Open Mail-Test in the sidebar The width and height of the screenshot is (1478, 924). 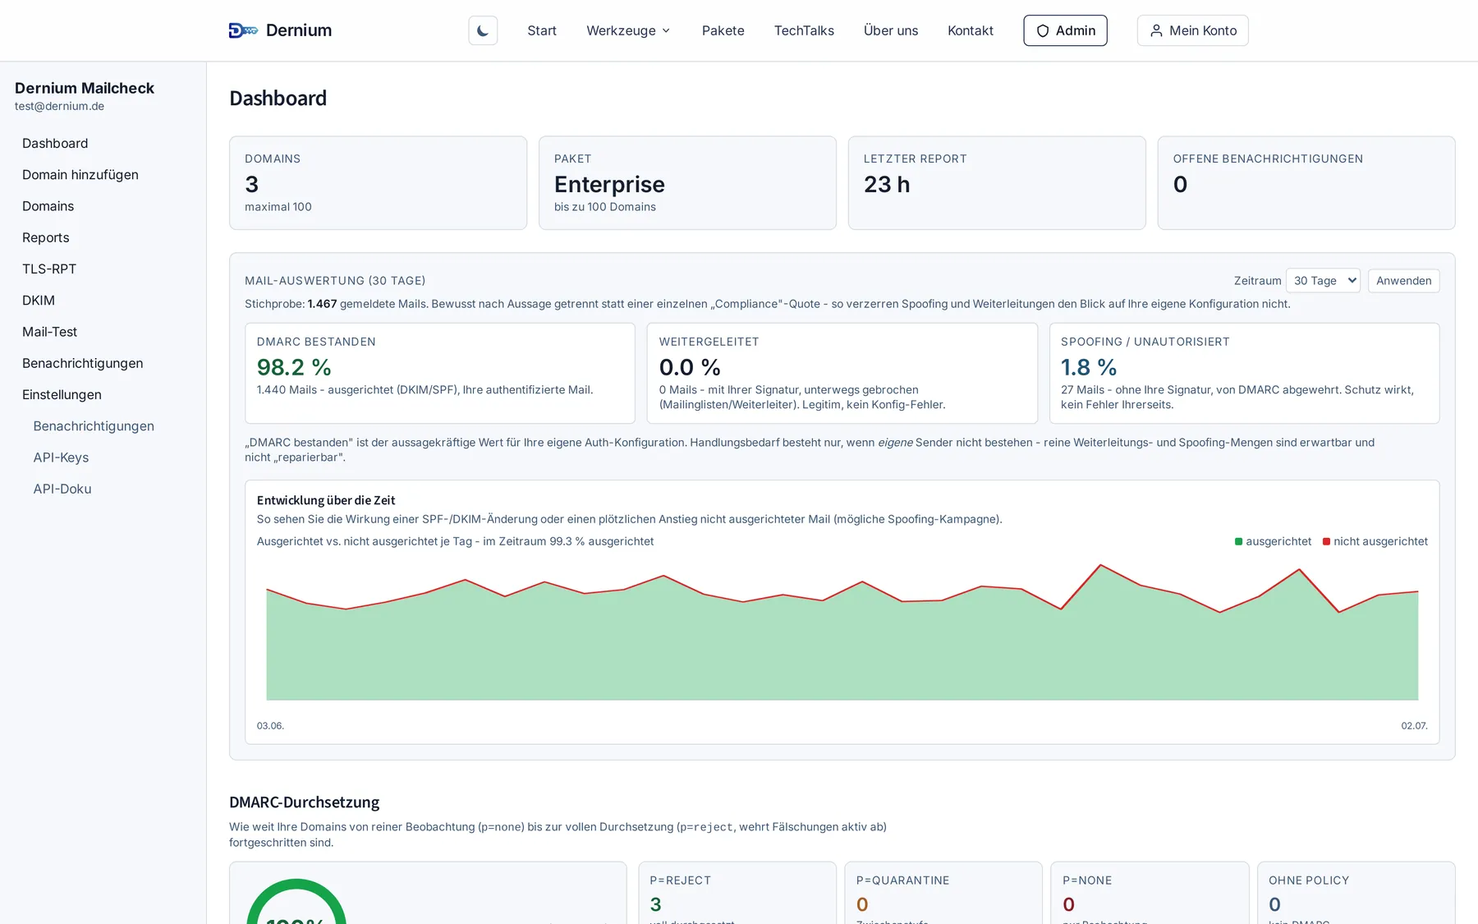tap(50, 332)
